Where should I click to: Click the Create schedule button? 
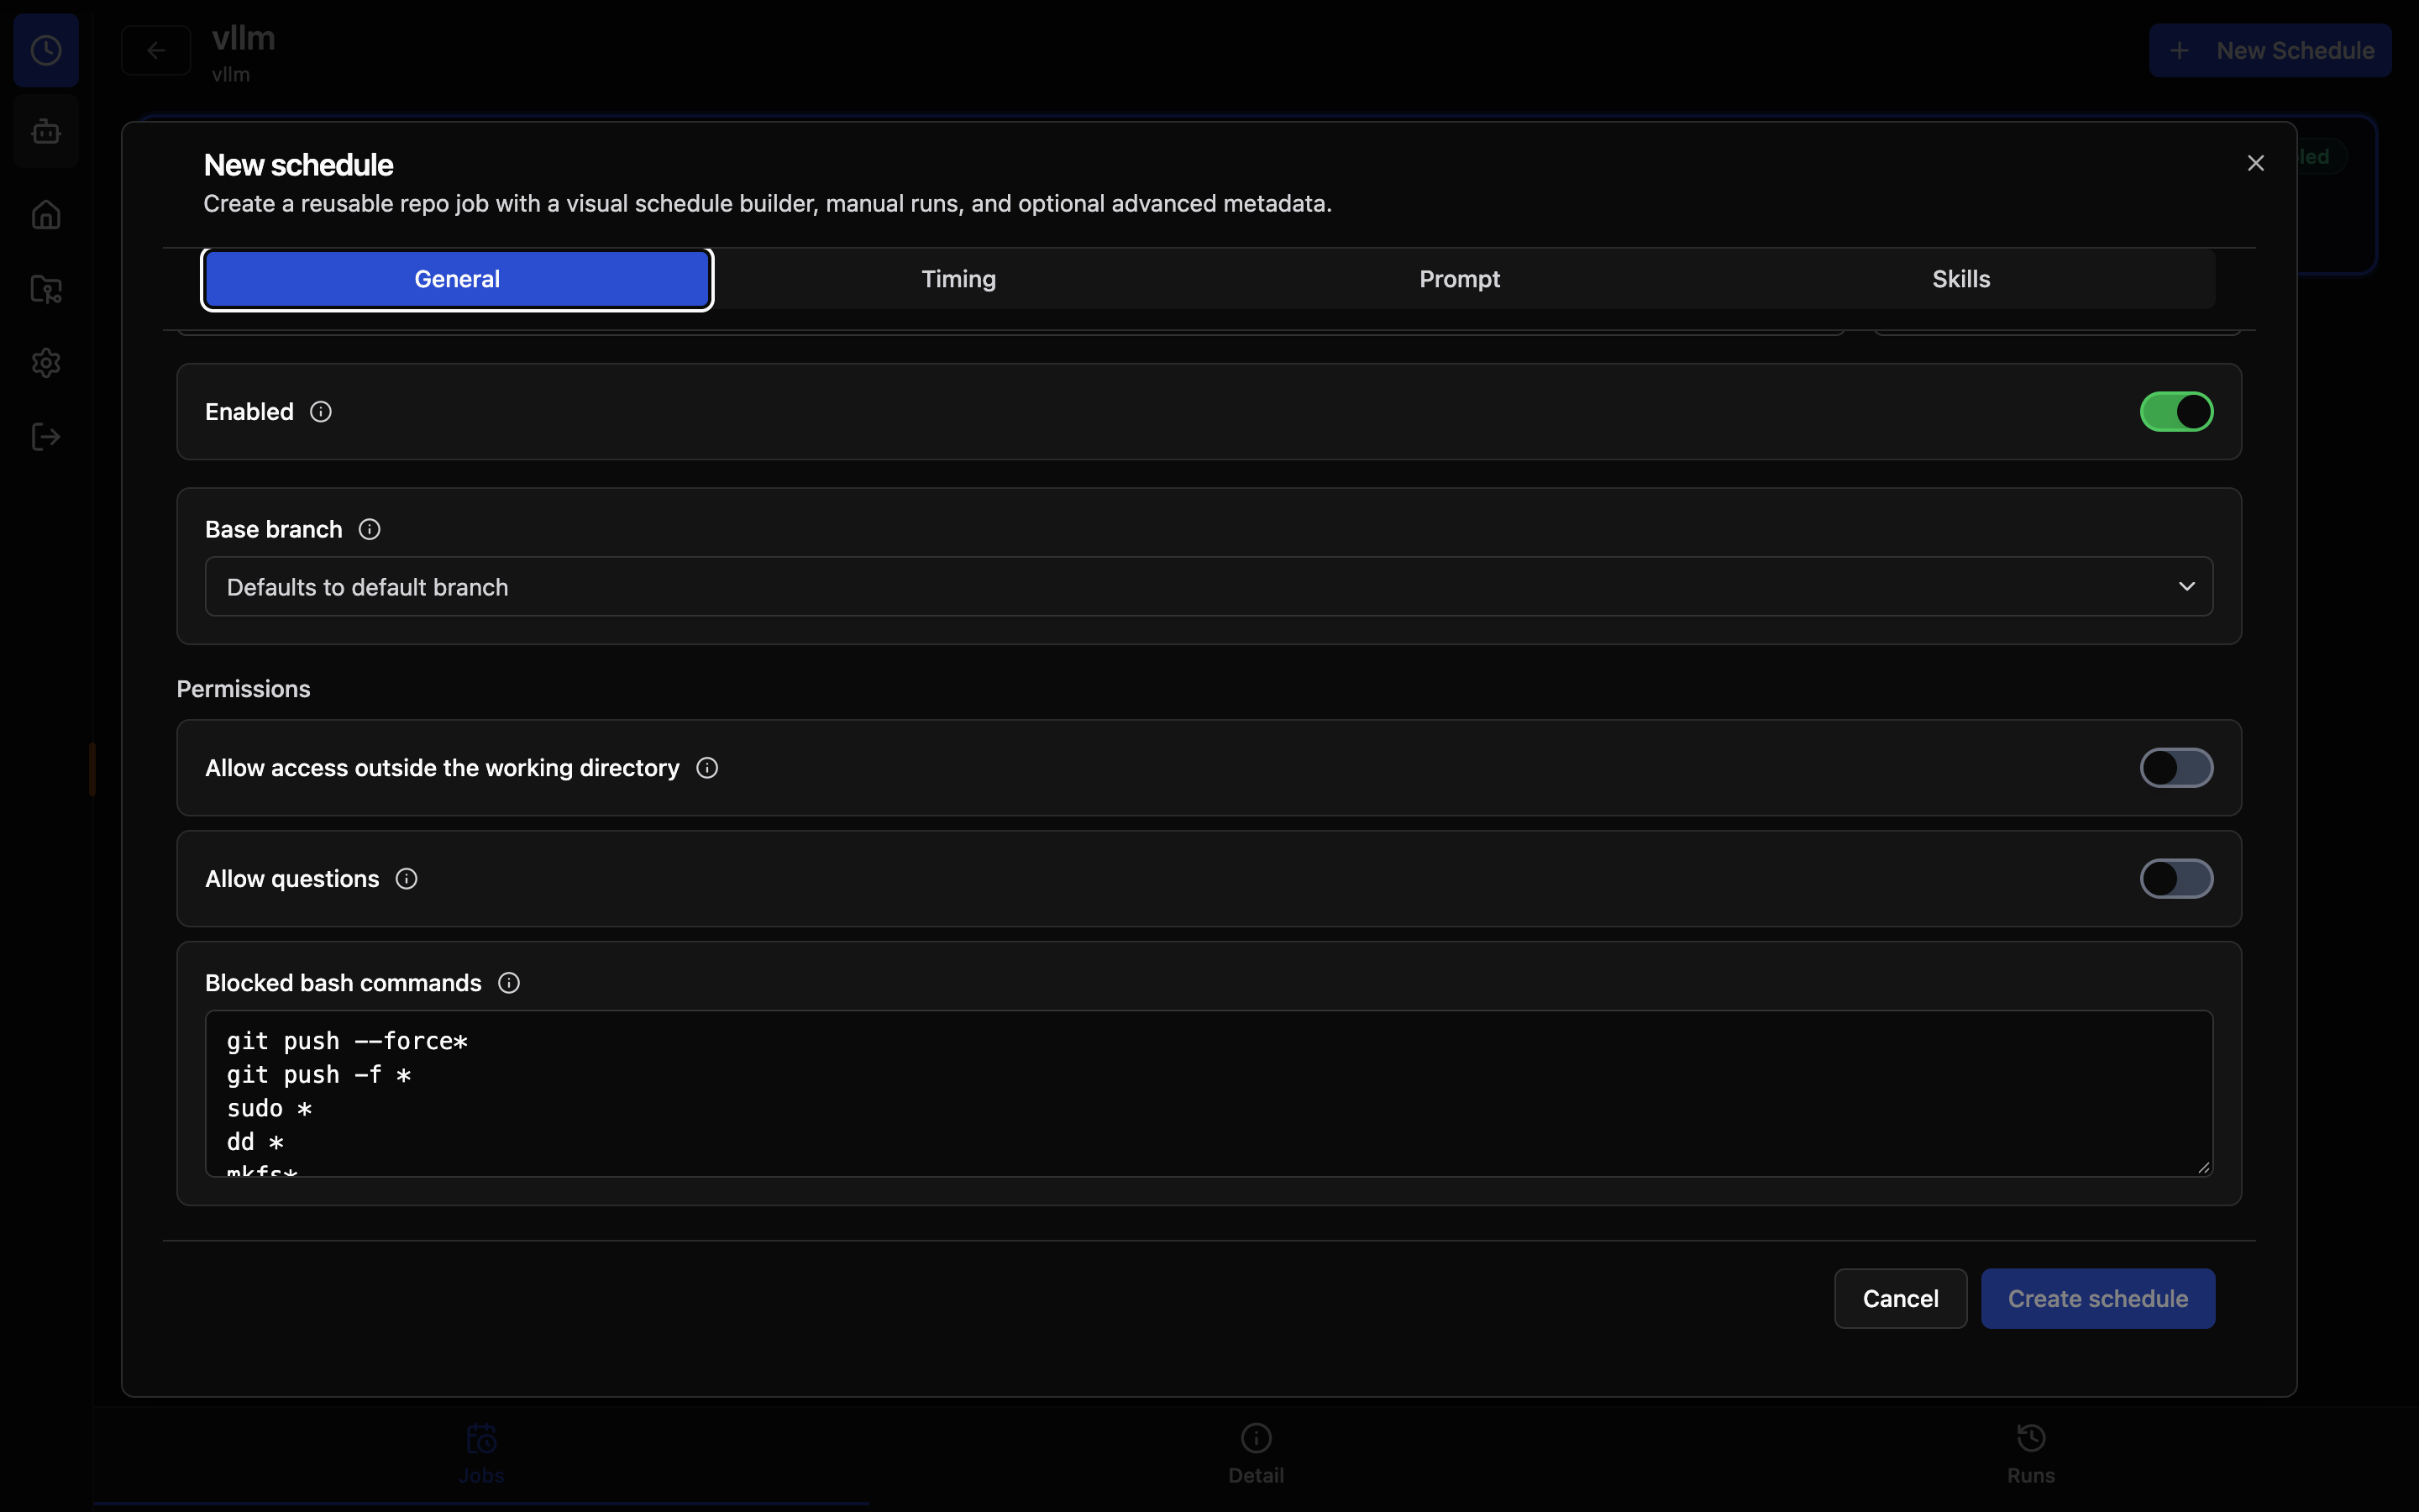(2098, 1299)
